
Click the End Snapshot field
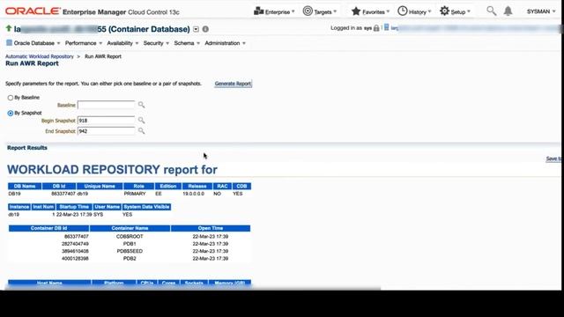click(x=106, y=131)
